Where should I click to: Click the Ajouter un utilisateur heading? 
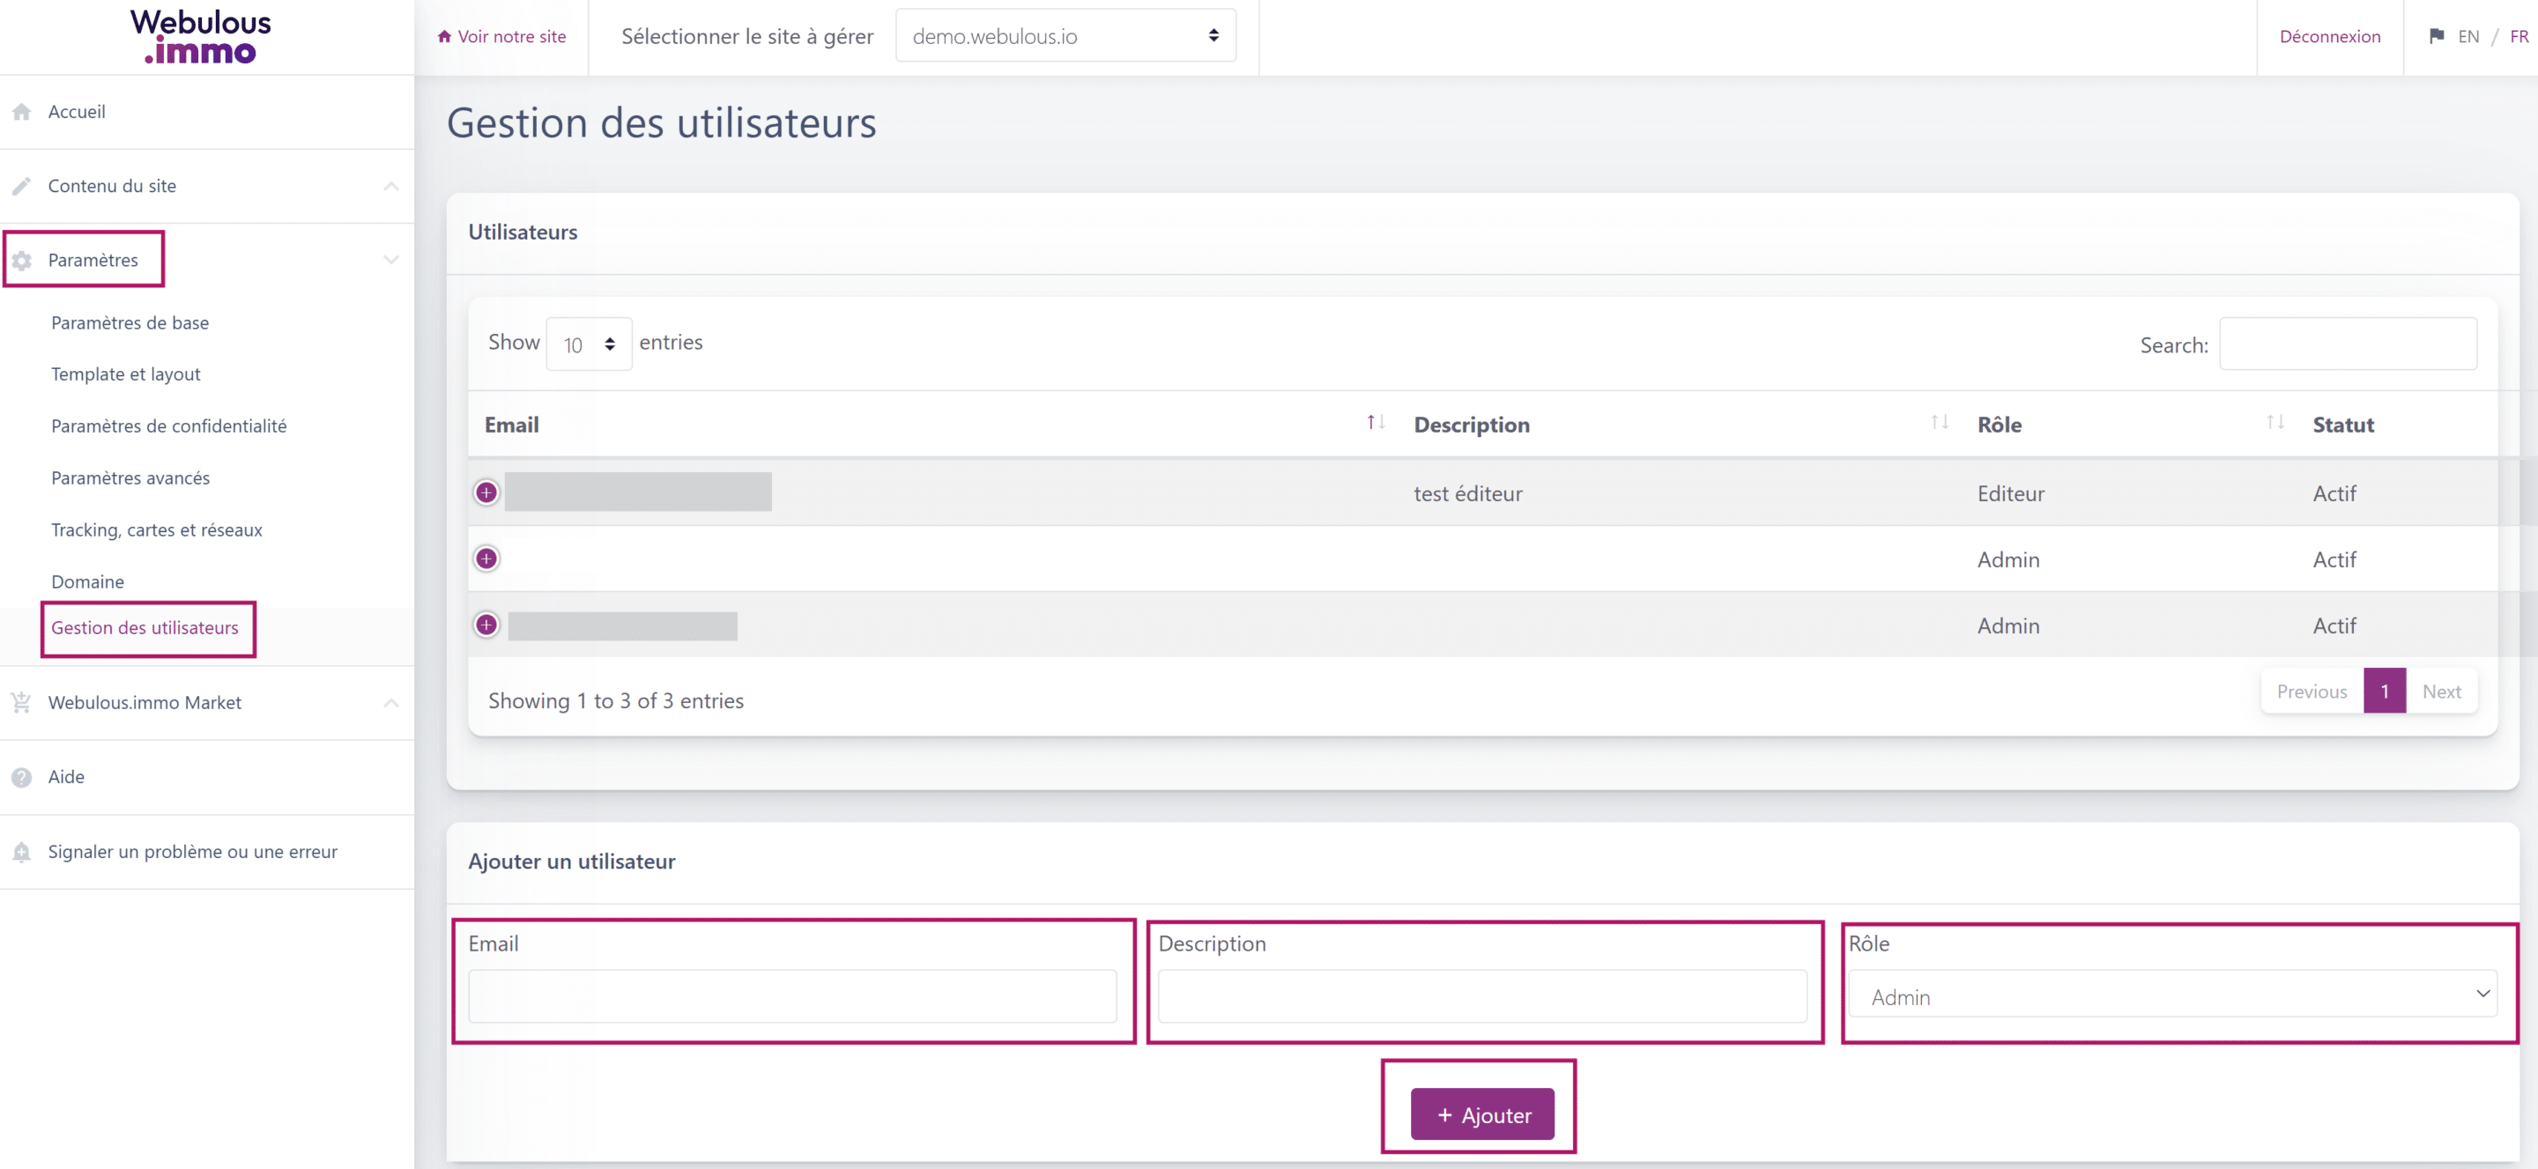click(571, 862)
